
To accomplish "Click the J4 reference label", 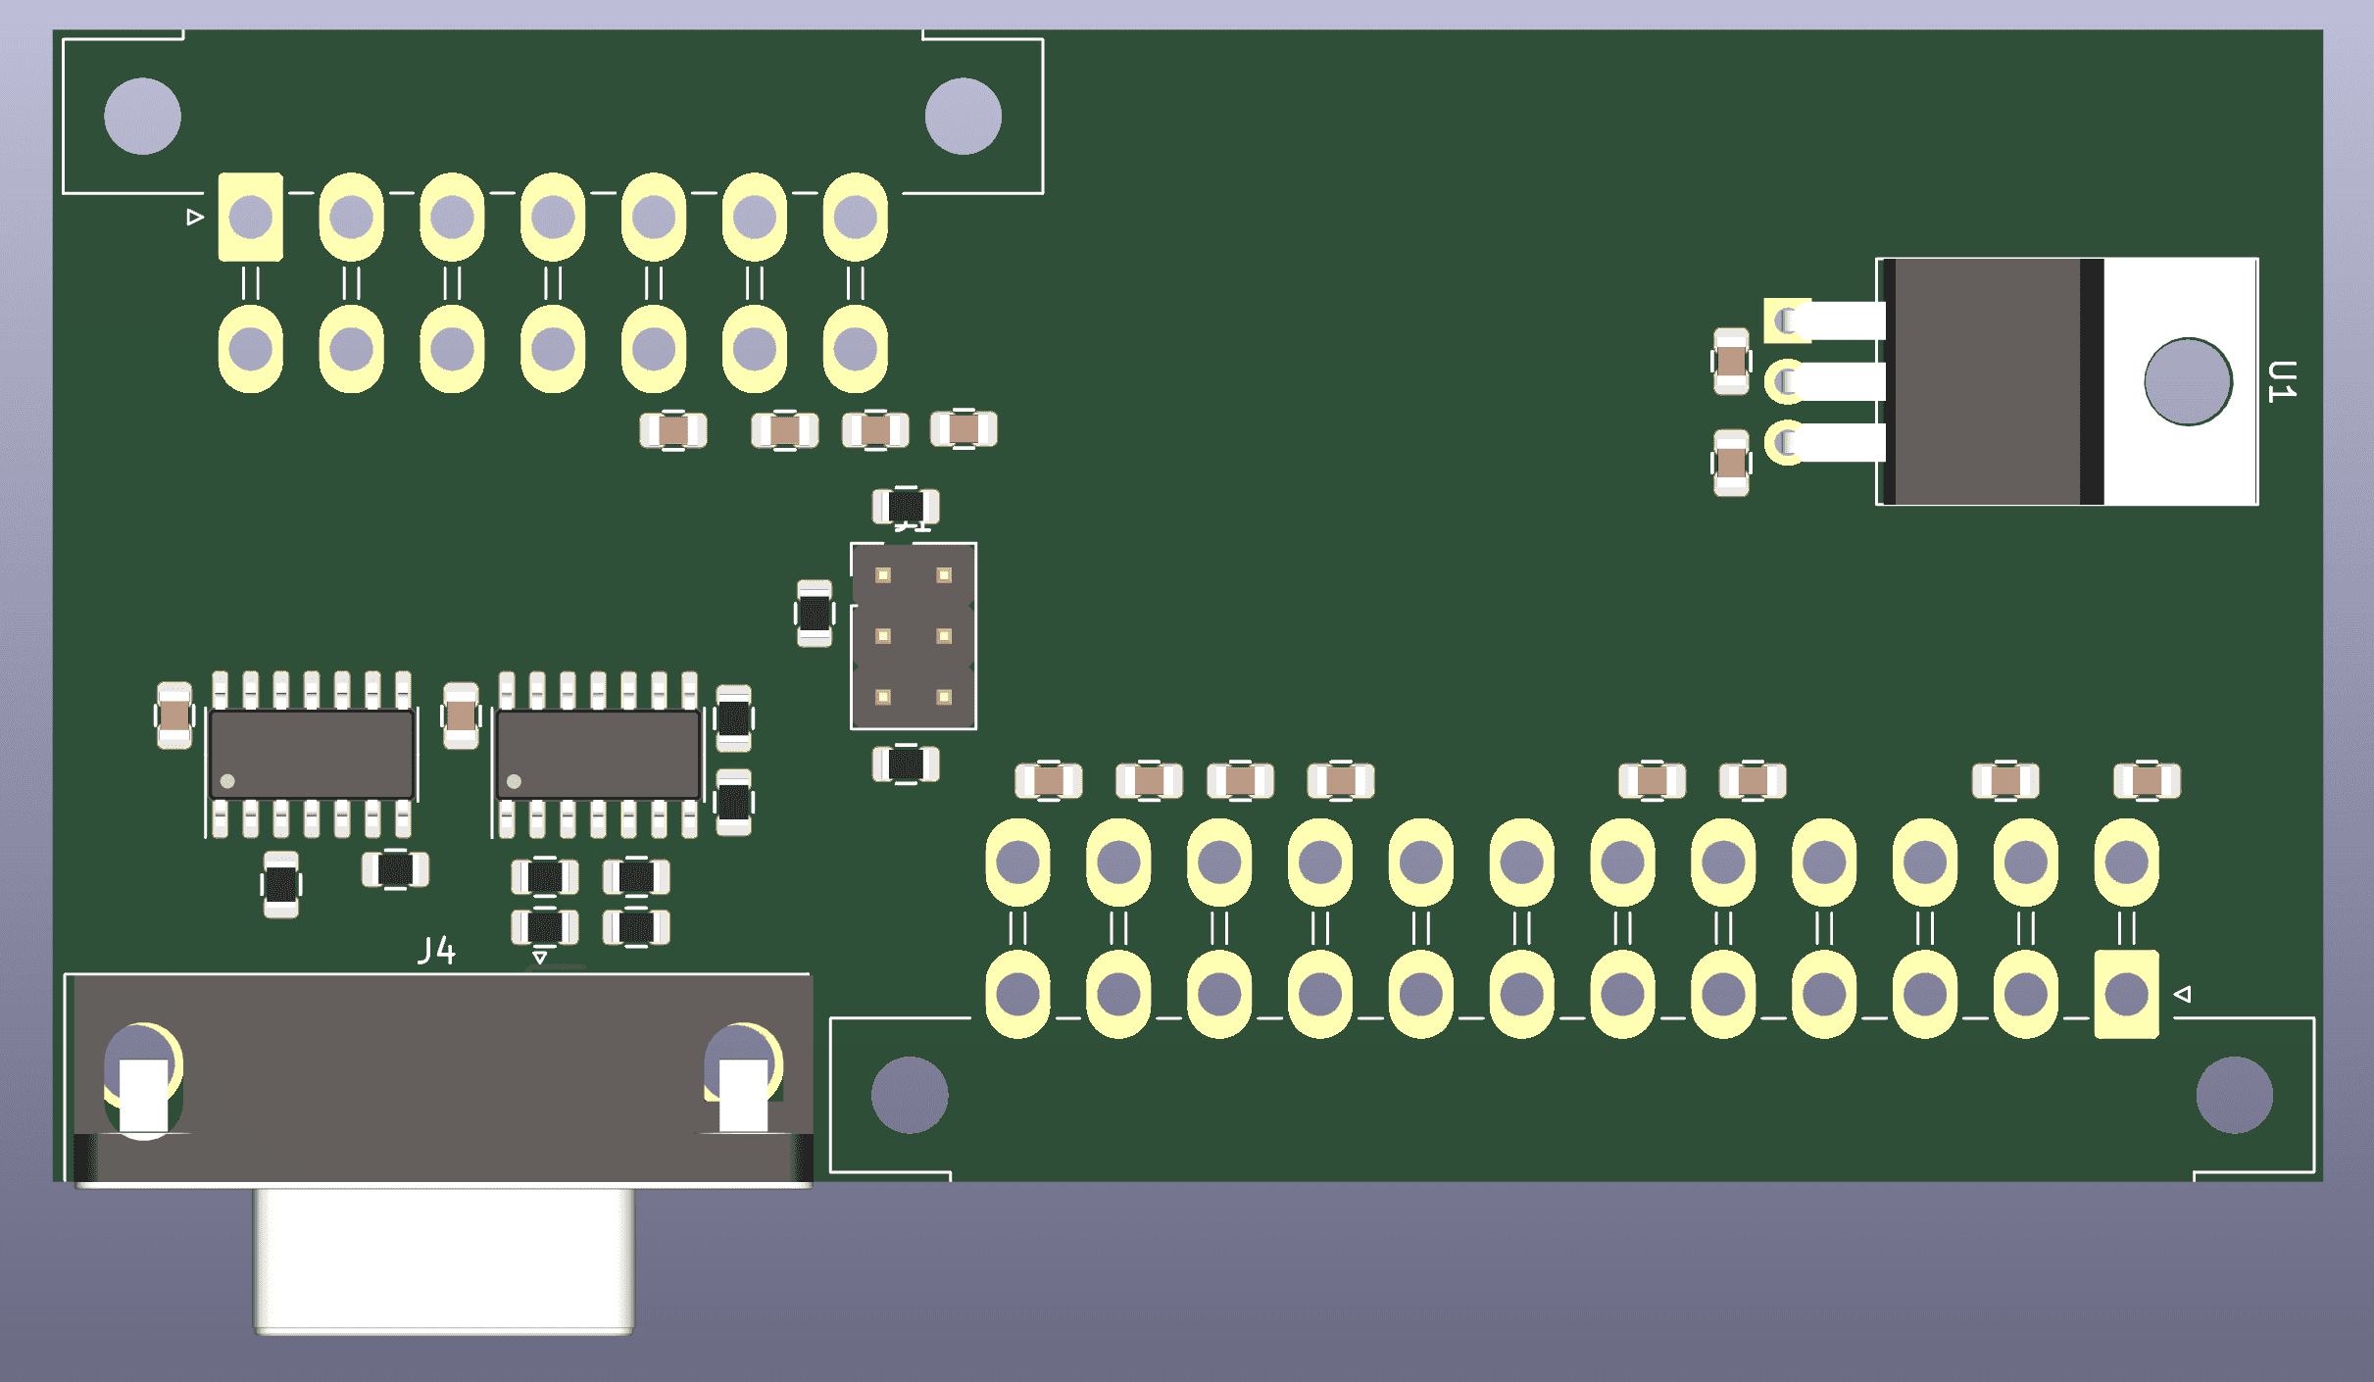I will 437,950.
